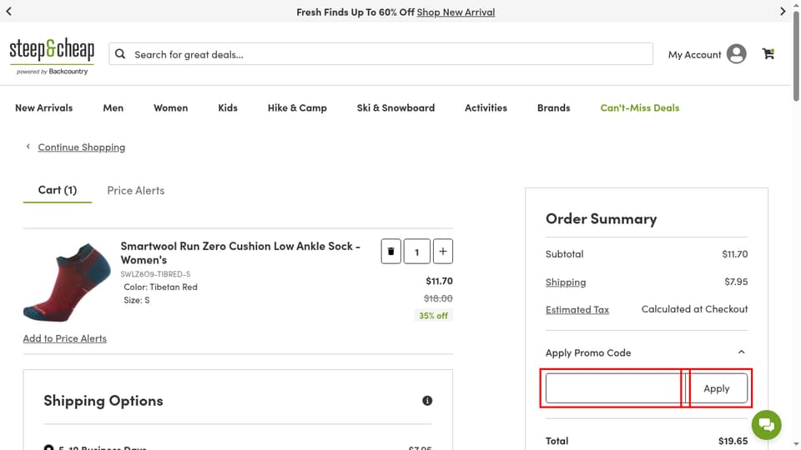Open the live chat bubble
Viewport: 801px width, 450px height.
pos(766,424)
